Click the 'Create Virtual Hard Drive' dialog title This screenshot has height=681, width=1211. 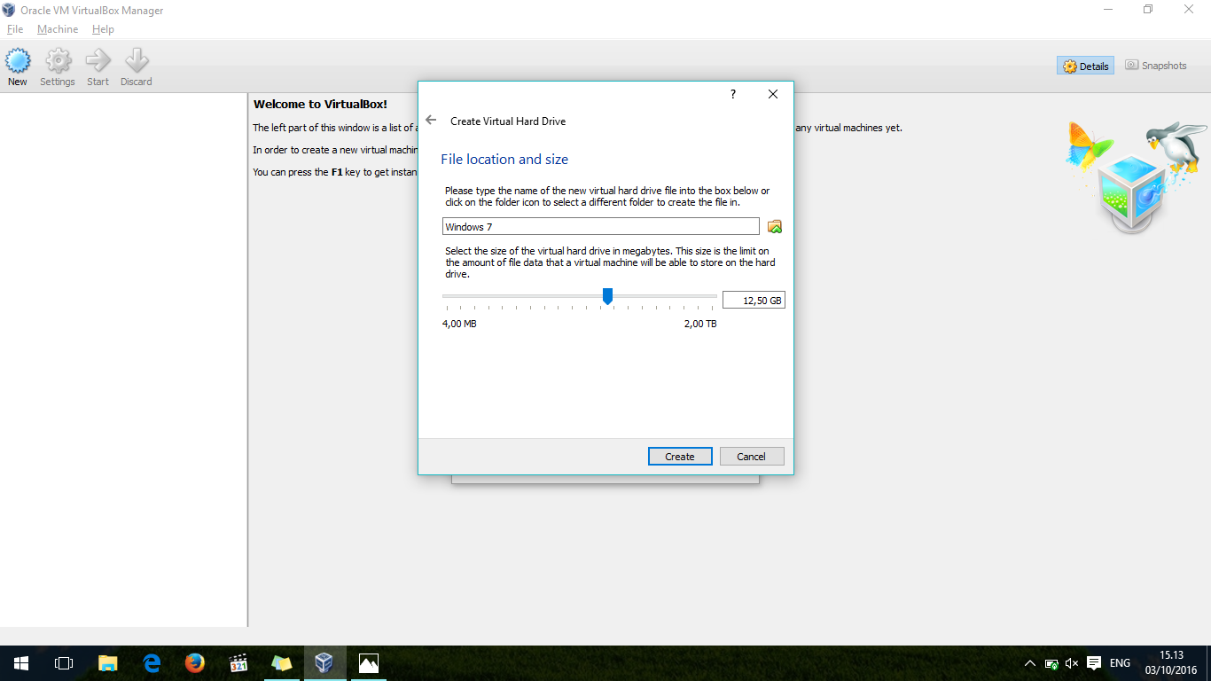point(508,121)
